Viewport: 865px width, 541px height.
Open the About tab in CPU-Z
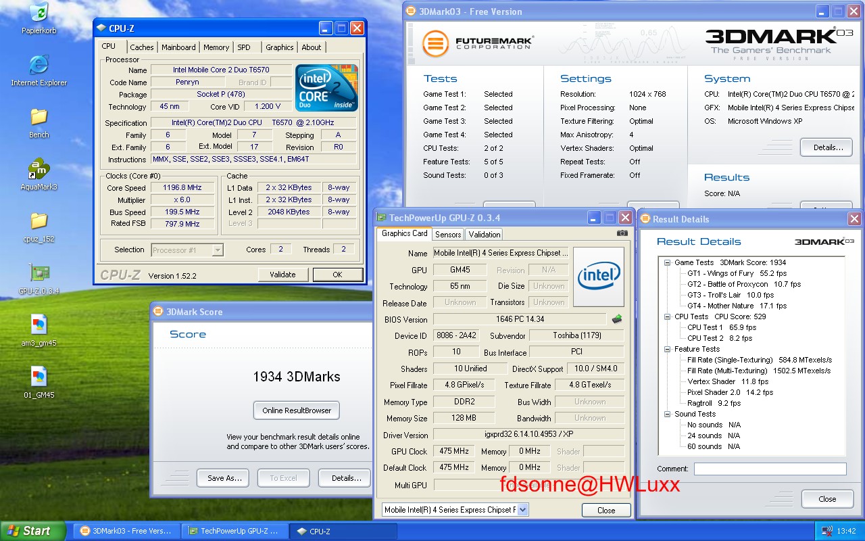pos(312,47)
